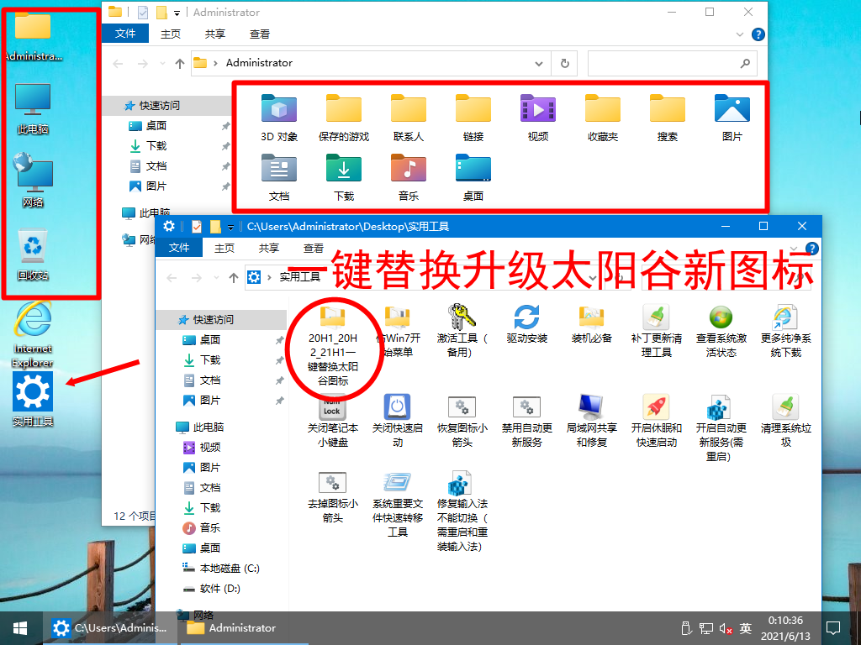Screen dimensions: 861x645
Task: Open the 桌面 folder in Administrator window
Action: click(473, 176)
